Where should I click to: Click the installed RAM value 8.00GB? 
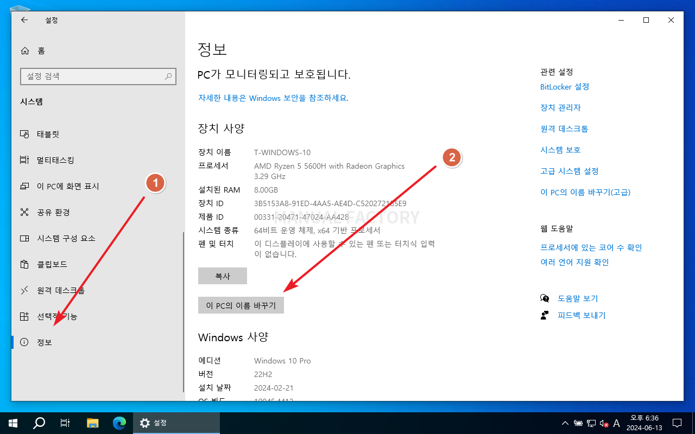[x=266, y=190]
